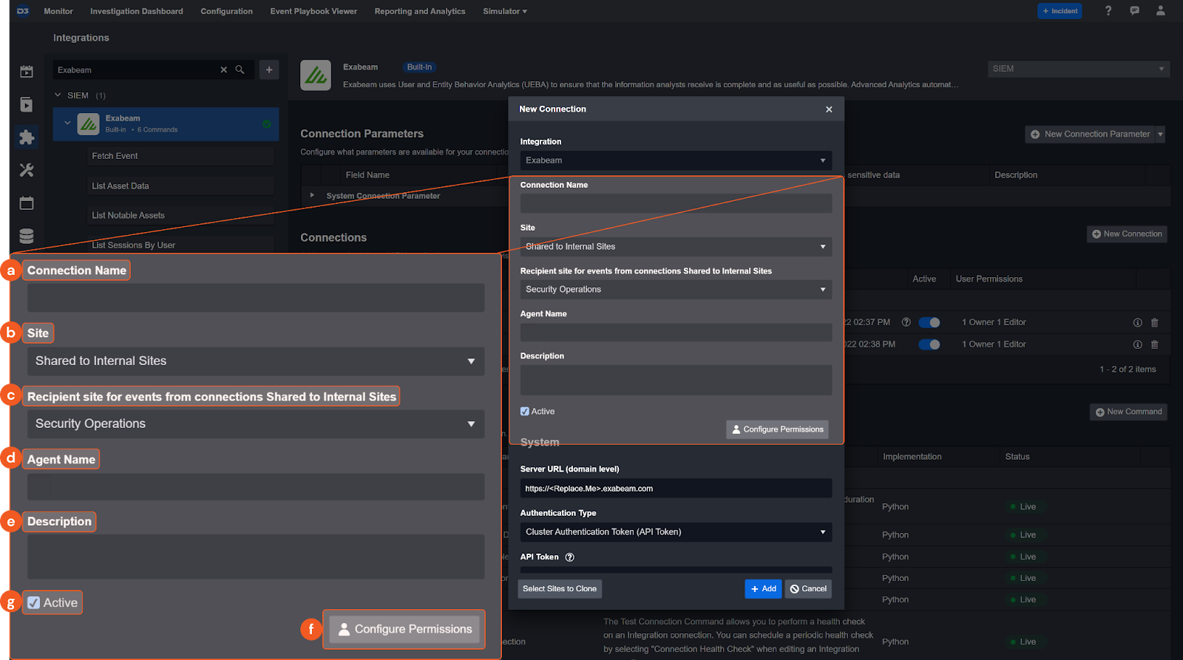Click the Exabeam integrations search field
Viewport: 1183px width, 660px height.
135,69
